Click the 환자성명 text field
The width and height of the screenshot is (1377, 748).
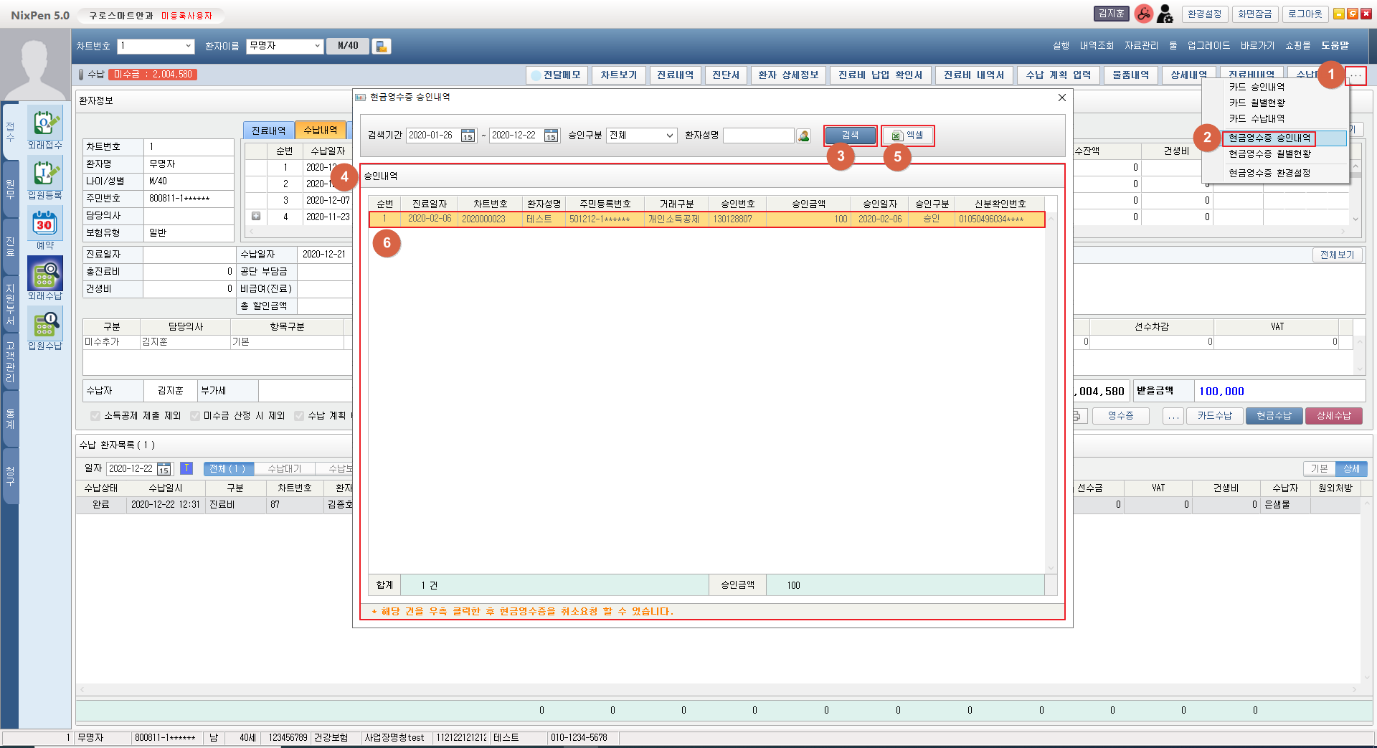pos(758,136)
